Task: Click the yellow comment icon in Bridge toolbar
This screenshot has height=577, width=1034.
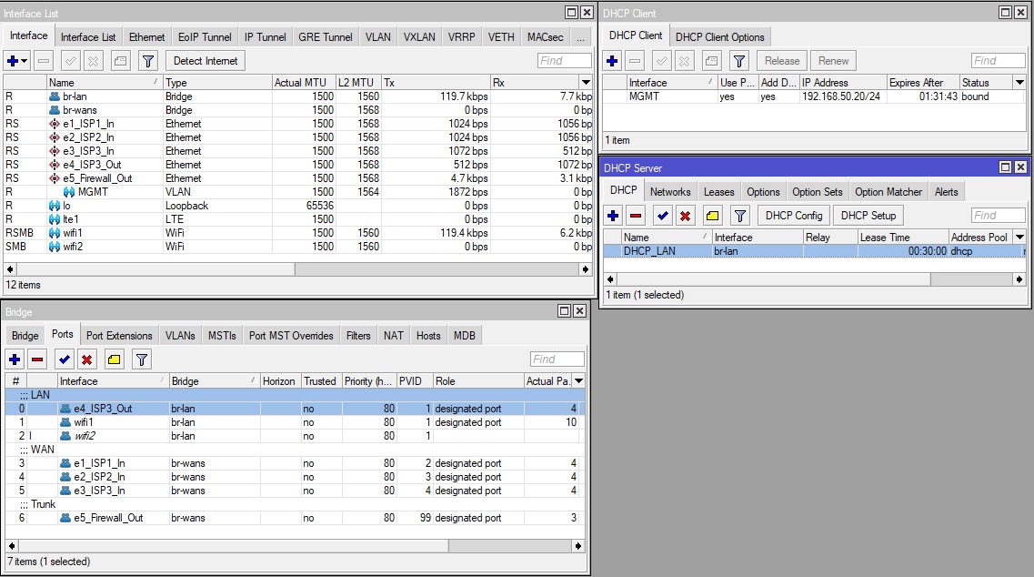Action: point(114,359)
